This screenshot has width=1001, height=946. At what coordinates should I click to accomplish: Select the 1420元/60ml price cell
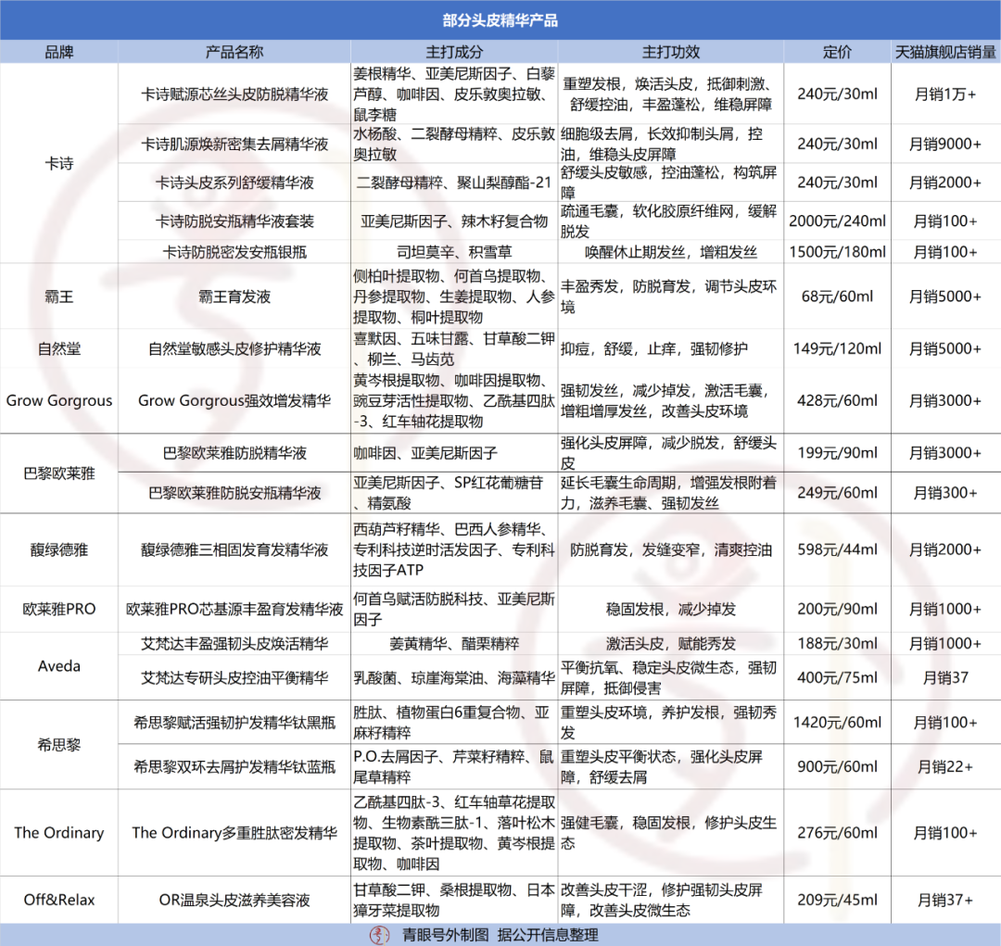coord(837,721)
